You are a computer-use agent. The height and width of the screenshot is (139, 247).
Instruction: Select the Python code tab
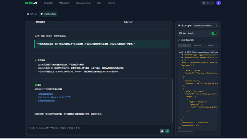tap(210, 46)
